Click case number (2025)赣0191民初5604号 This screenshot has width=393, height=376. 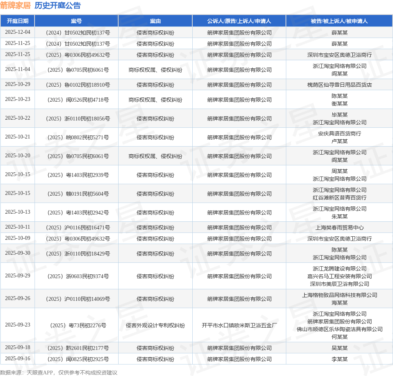[78, 194]
